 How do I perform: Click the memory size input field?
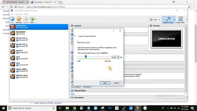[x=114, y=57]
